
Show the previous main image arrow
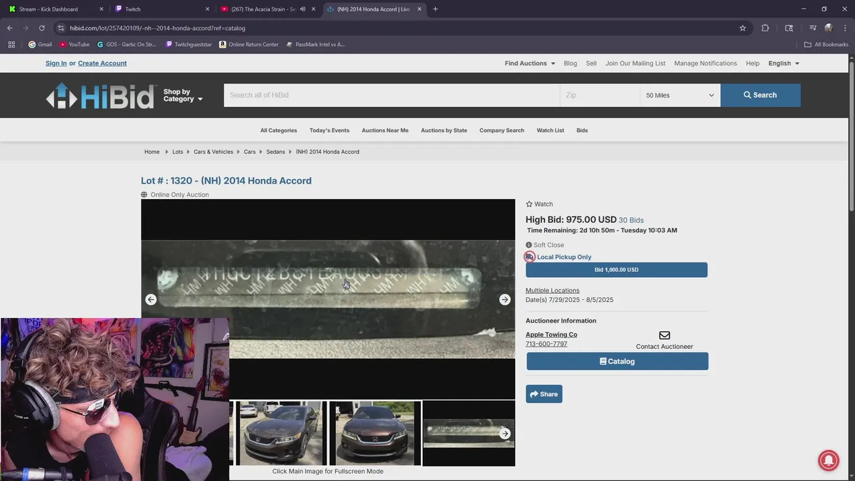point(151,300)
